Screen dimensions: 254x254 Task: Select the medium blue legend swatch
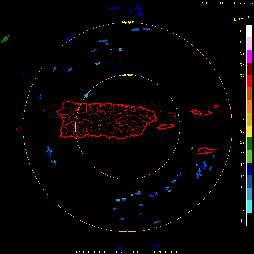coord(249,181)
